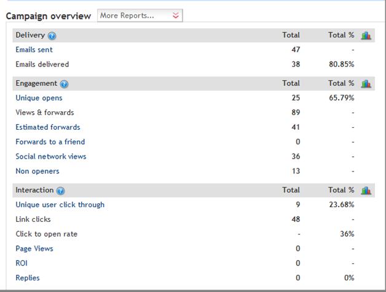Open Unique user click through report

60,205
